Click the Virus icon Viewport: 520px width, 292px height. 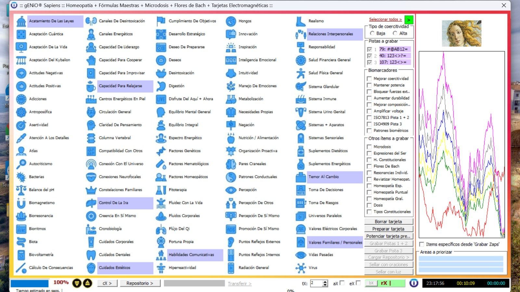[x=301, y=268]
